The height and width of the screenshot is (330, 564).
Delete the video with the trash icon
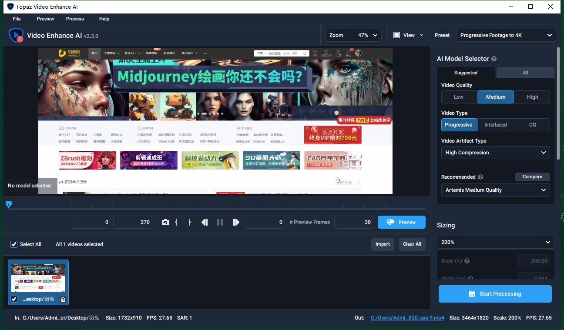pyautogui.click(x=63, y=299)
